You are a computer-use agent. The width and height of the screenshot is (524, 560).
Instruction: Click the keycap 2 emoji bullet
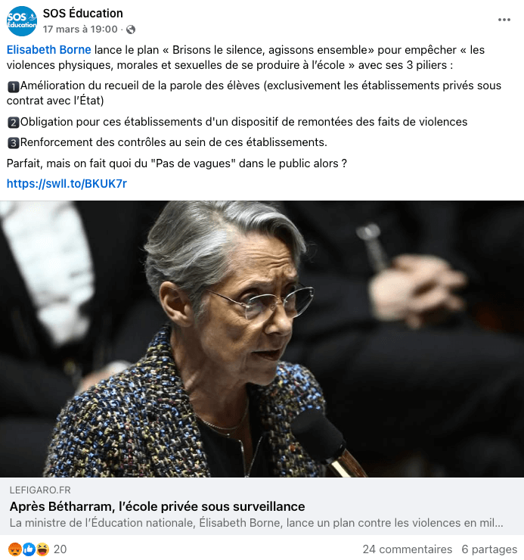coord(13,123)
